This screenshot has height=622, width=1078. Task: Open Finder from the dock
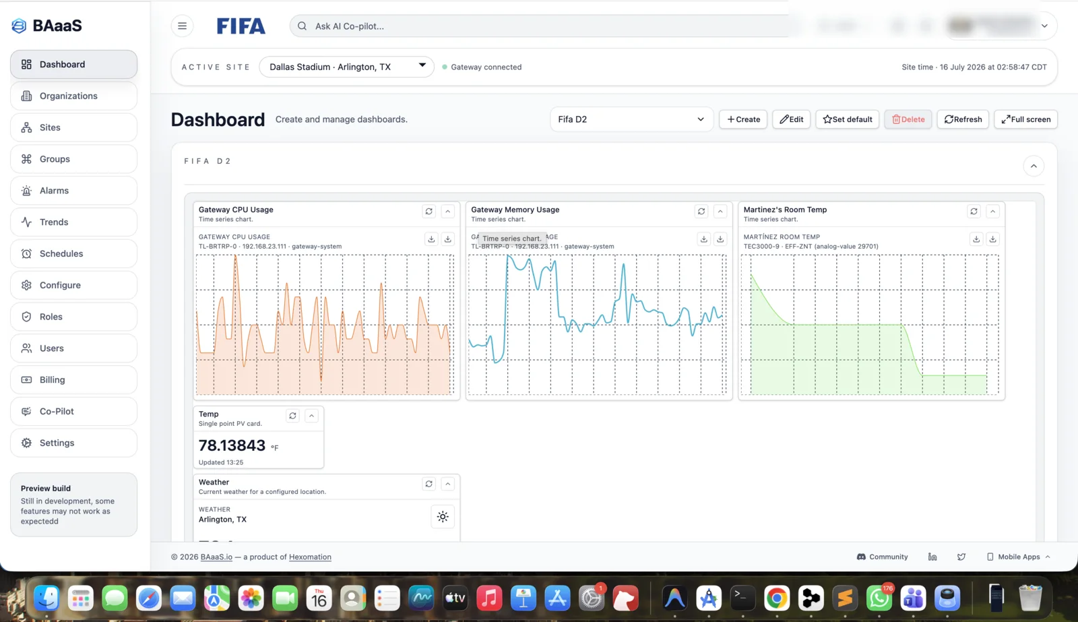(x=46, y=598)
